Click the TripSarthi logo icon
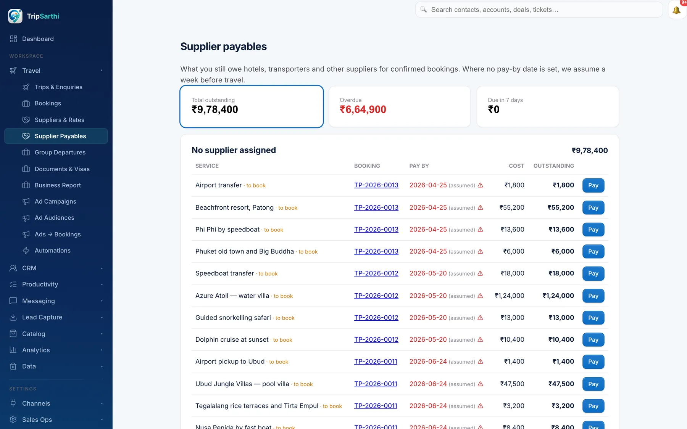The width and height of the screenshot is (687, 429). click(x=15, y=16)
